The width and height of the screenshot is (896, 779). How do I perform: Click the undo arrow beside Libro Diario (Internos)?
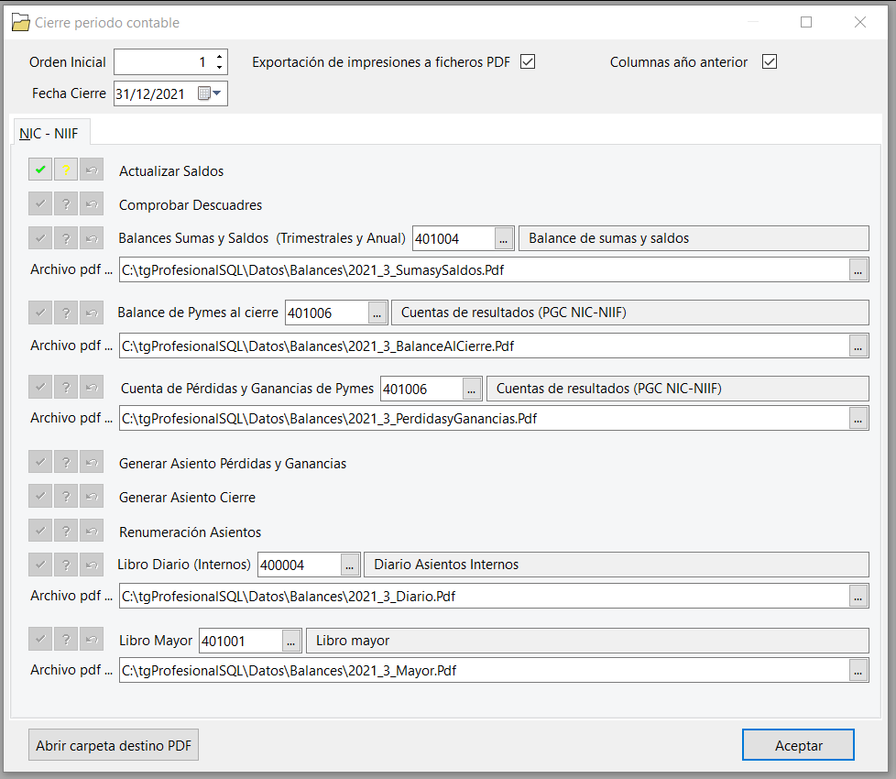[x=92, y=565]
